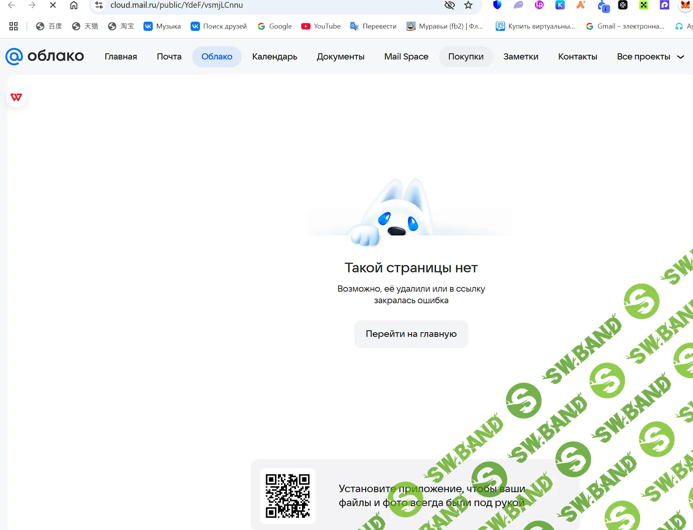
Task: Click the MetaMask fox extension icon
Action: pos(685,5)
